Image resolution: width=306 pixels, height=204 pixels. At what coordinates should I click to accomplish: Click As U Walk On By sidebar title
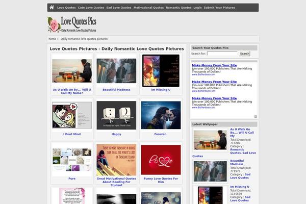pos(242,133)
